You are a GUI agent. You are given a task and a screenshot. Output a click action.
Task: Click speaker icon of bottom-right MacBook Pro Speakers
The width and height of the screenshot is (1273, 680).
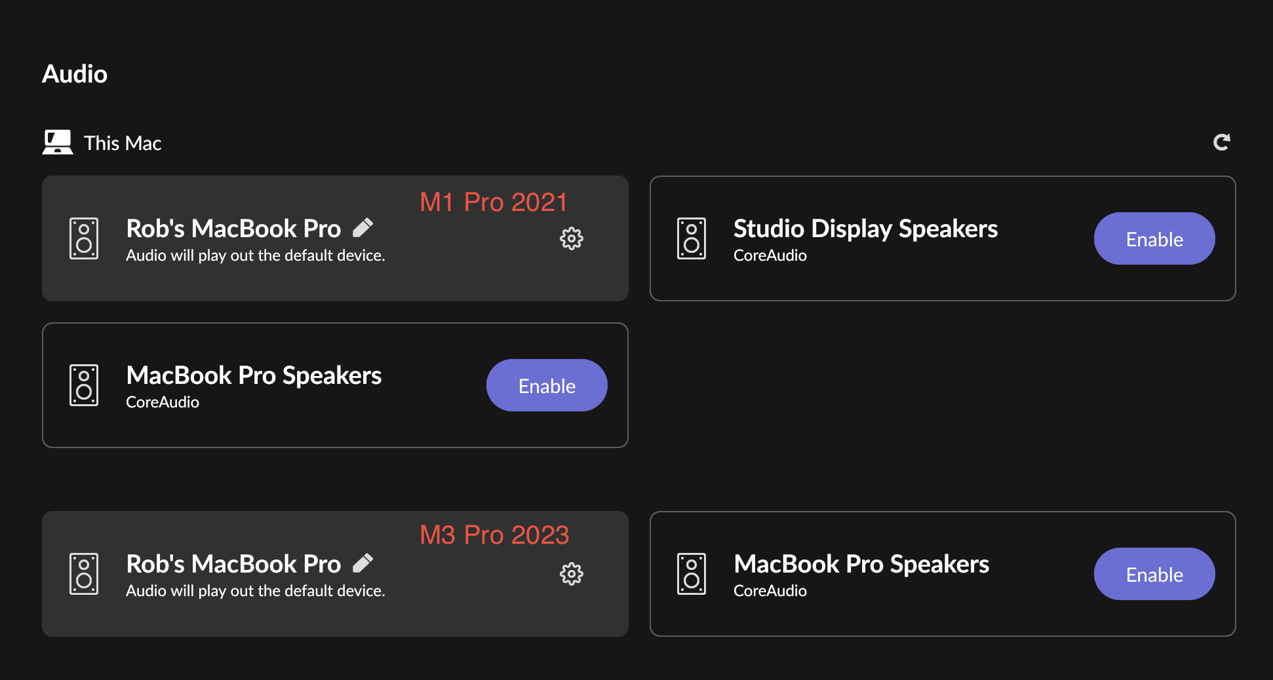[691, 574]
